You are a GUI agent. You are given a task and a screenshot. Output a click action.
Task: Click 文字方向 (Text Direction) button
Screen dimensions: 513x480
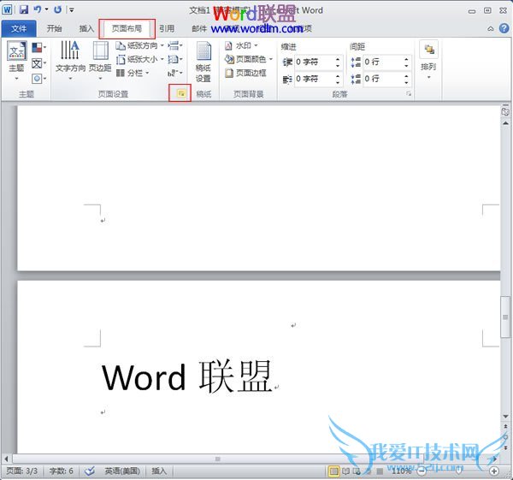70,61
